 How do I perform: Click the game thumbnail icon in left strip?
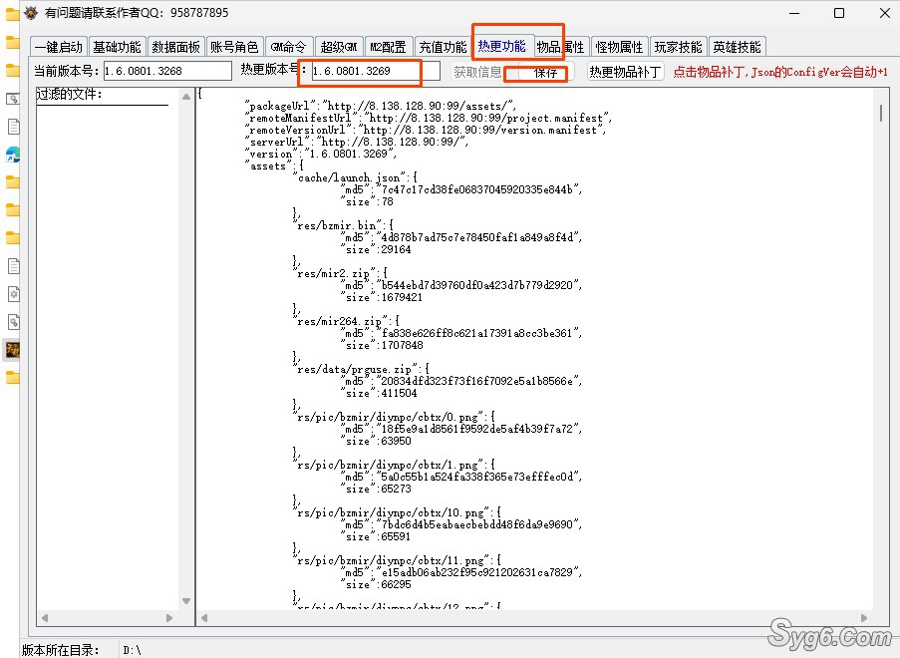pos(13,350)
